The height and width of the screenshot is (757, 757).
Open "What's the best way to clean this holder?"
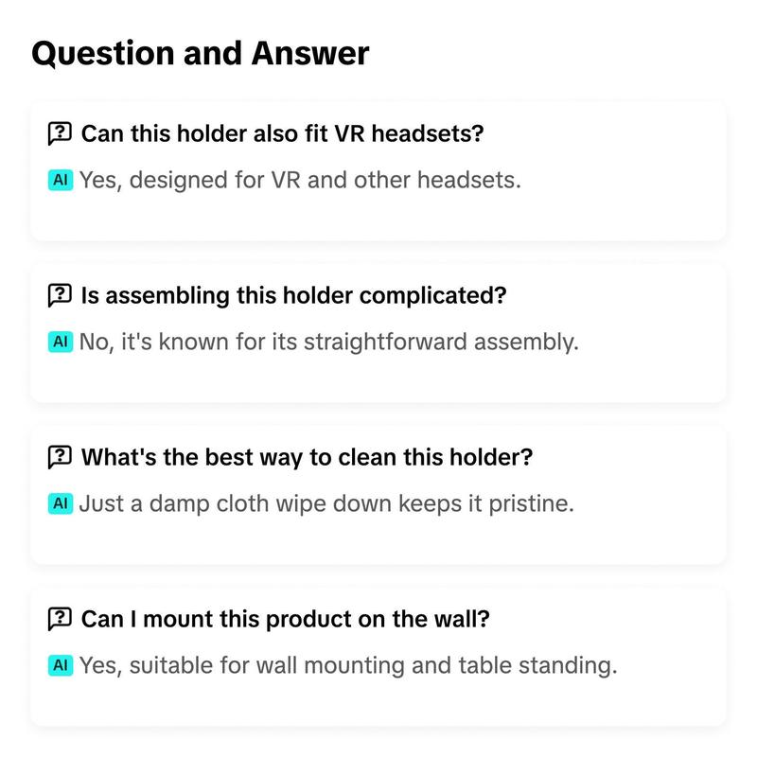(307, 457)
